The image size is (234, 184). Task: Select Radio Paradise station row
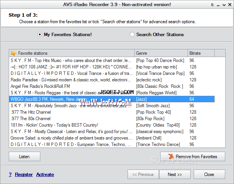pos(112,80)
